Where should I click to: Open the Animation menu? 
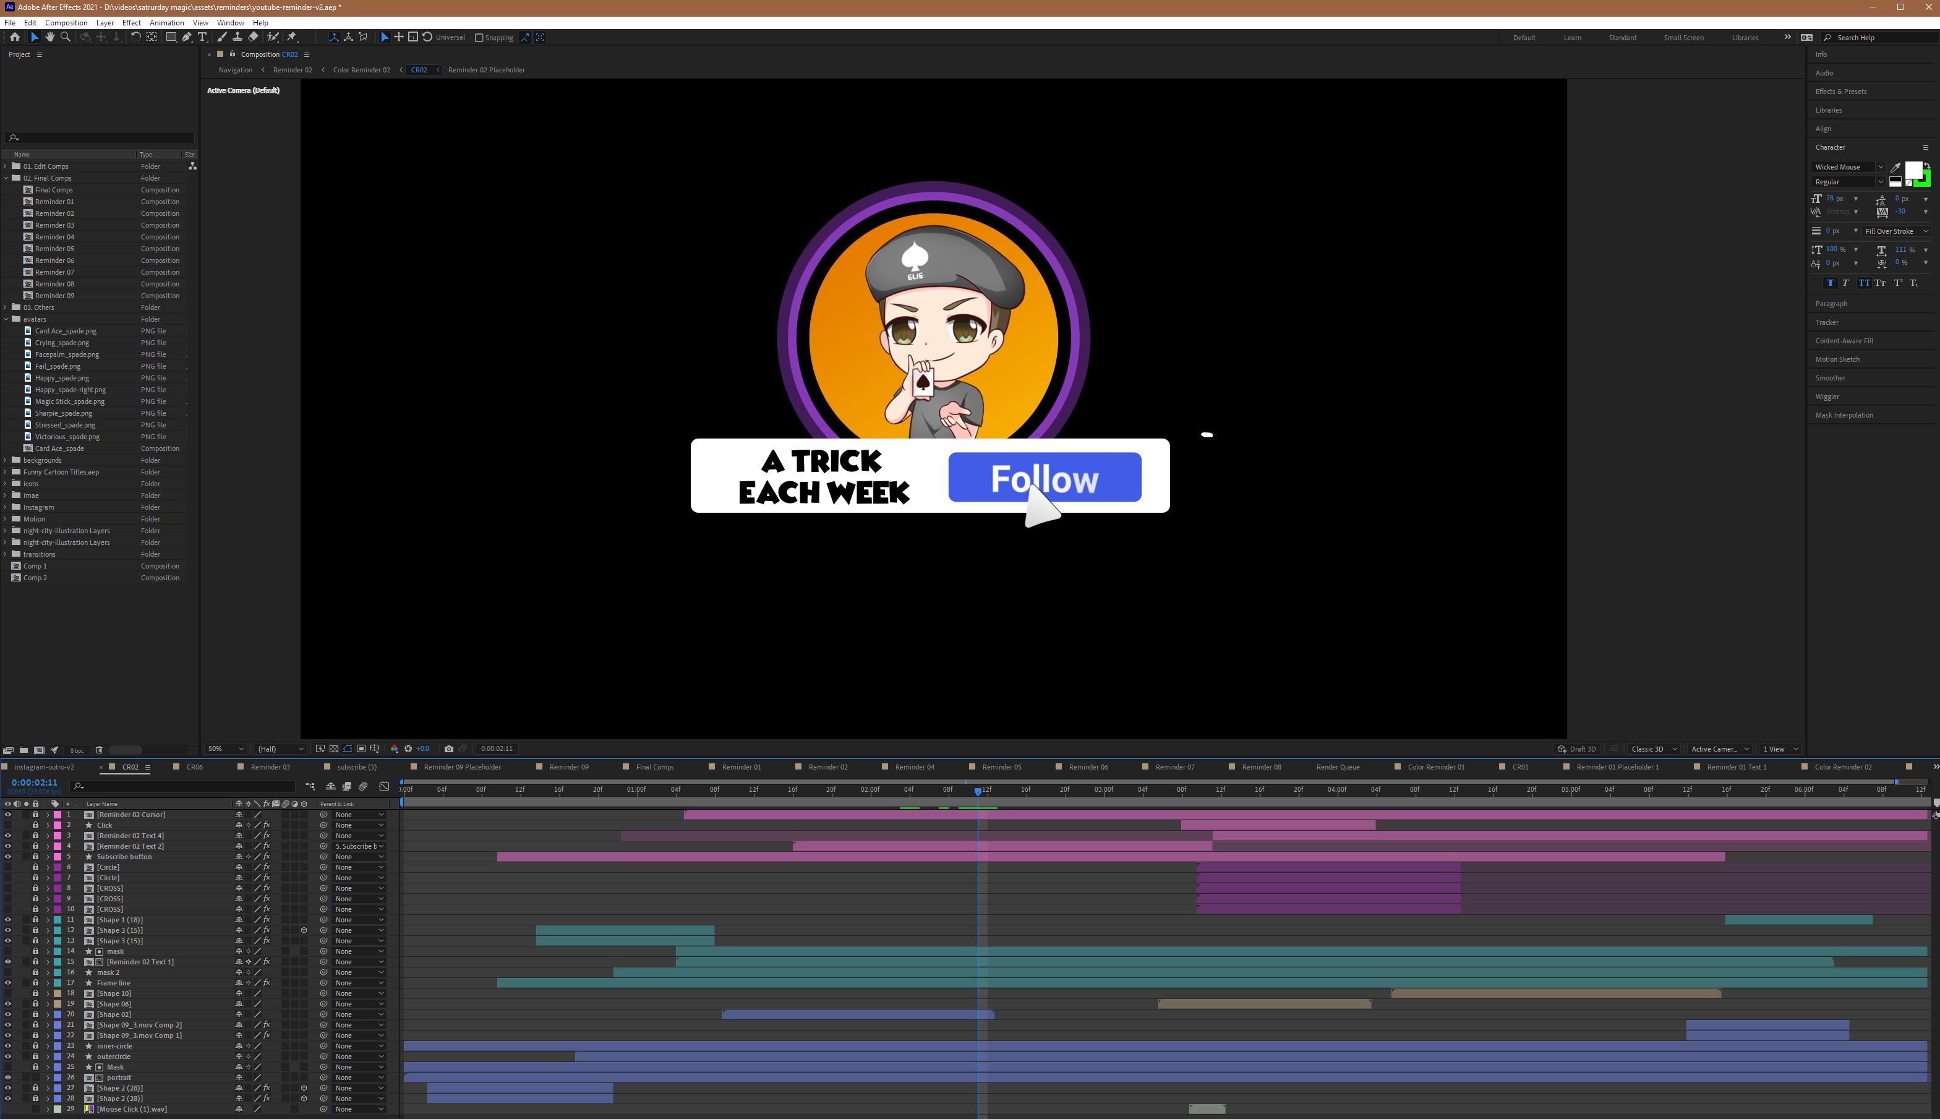(166, 22)
